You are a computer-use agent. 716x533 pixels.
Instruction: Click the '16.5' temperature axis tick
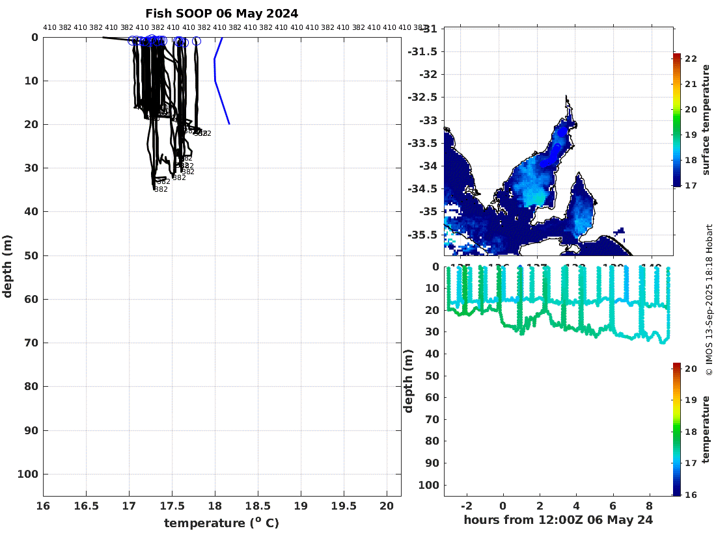(87, 506)
